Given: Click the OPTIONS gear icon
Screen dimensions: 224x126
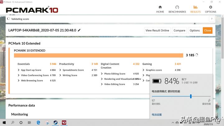Looking at the screenshot, I should [211, 7].
